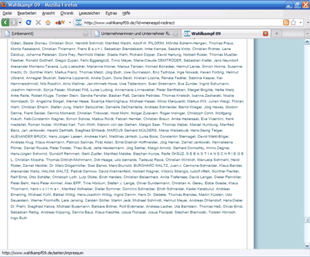Go to the Home page icon
The width and height of the screenshot is (310, 257).
48,23
